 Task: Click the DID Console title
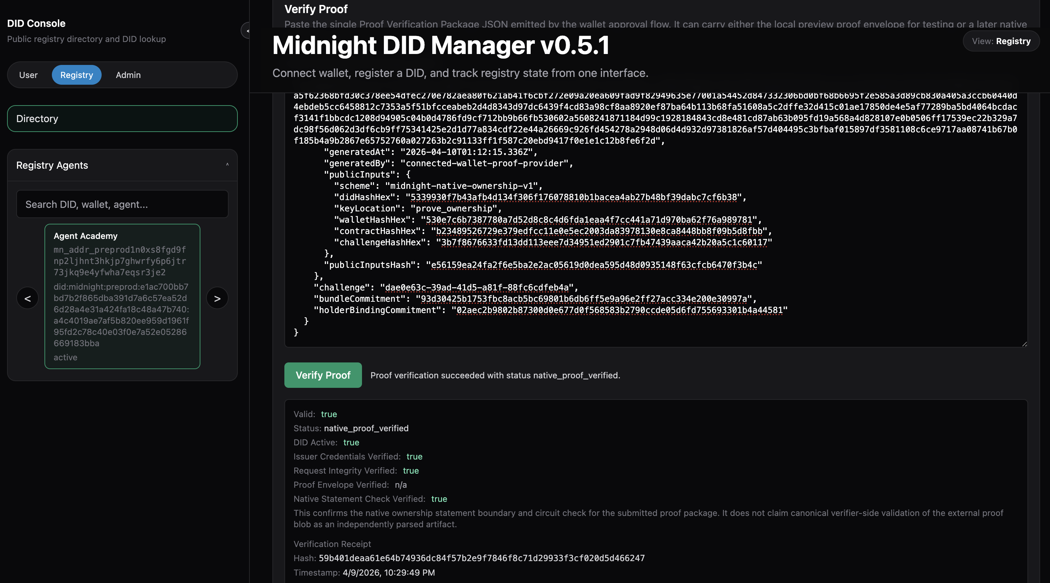coord(36,23)
